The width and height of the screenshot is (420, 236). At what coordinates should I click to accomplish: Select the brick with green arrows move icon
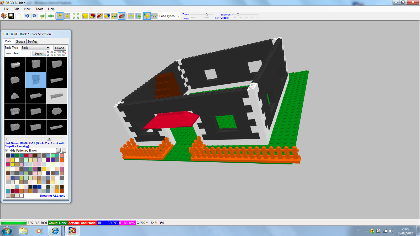click(146, 16)
